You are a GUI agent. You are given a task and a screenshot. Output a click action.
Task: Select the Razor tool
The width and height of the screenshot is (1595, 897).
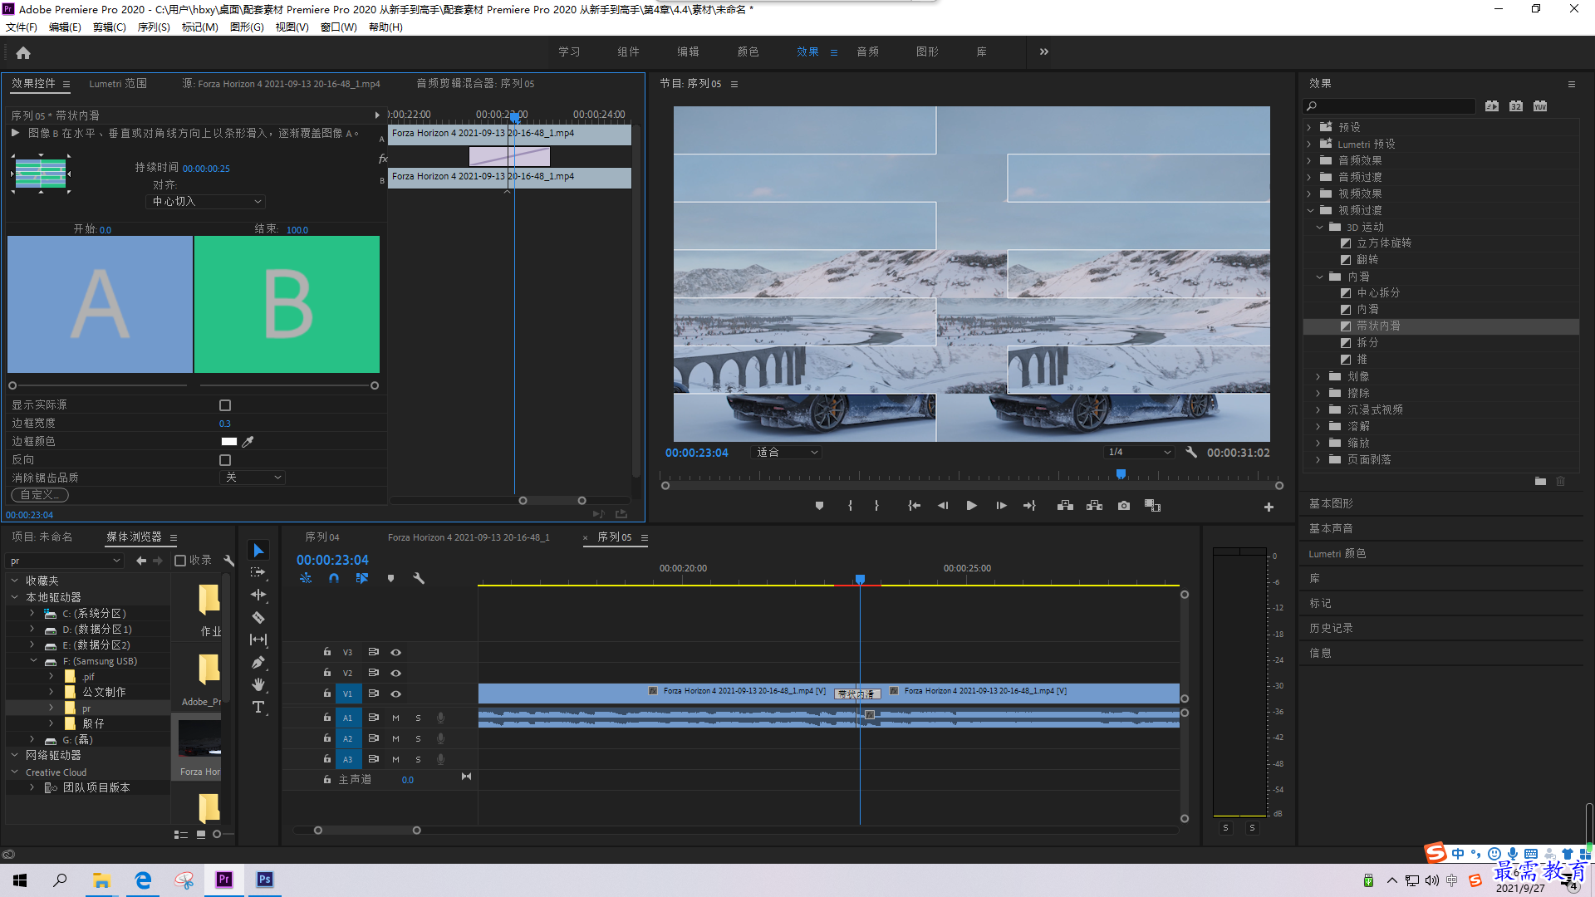tap(258, 617)
